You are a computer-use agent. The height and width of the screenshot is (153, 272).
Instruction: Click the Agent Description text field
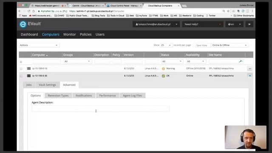point(100,109)
